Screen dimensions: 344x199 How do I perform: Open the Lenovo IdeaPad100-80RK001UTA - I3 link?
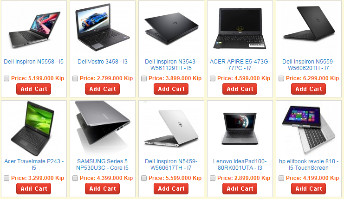240,165
